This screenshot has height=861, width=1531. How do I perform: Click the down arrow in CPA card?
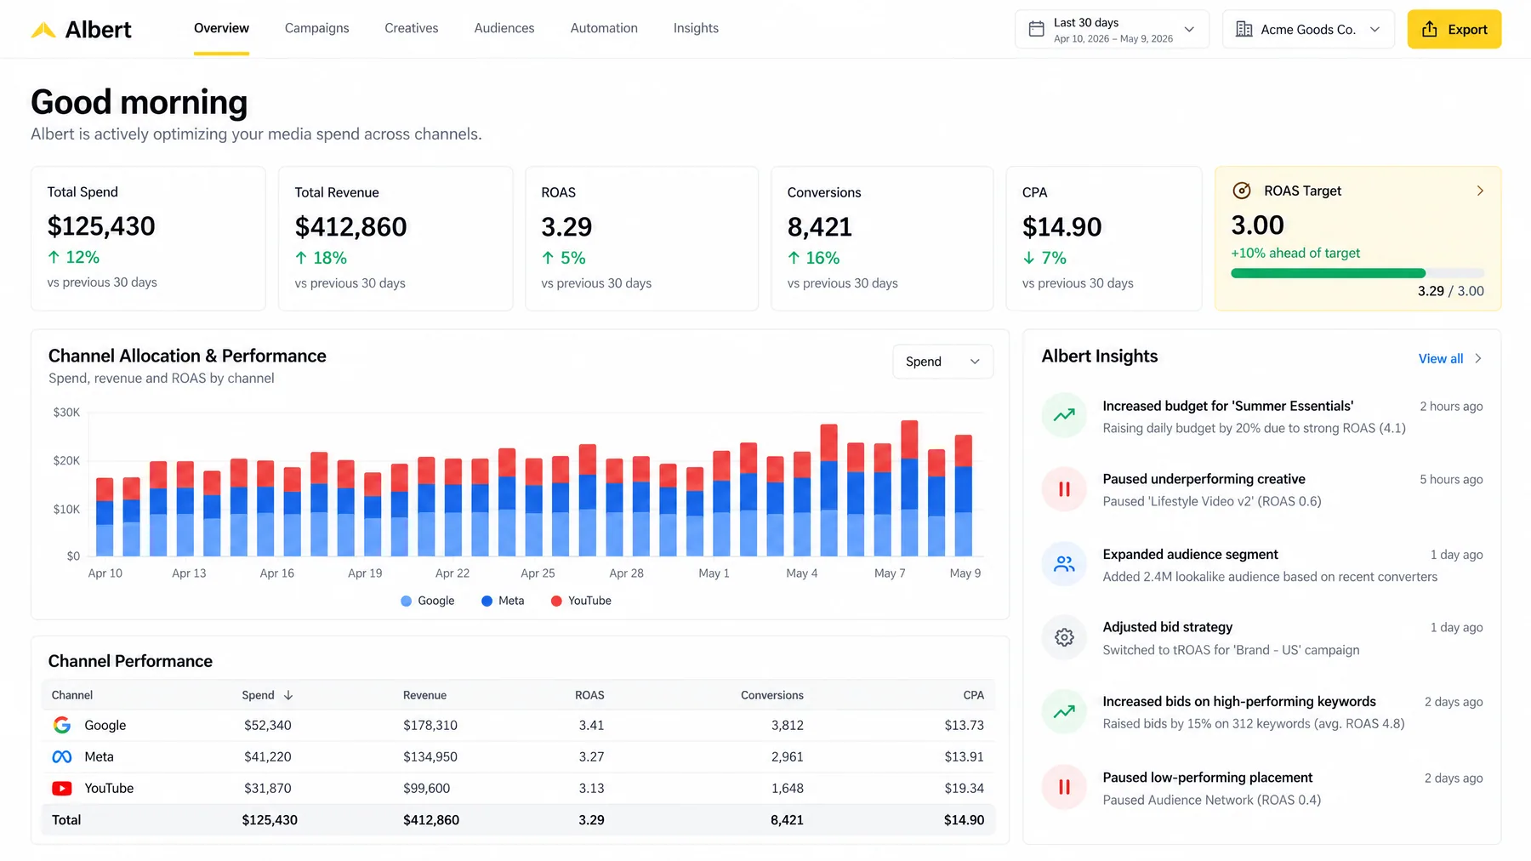[1029, 258]
